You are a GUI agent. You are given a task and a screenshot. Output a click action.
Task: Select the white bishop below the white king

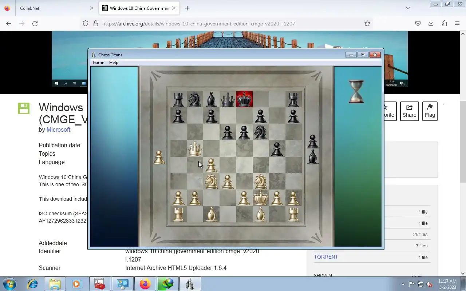coord(260,214)
